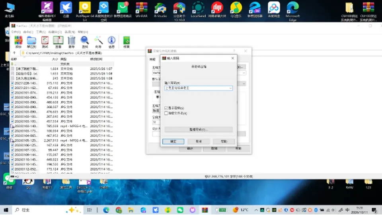This screenshot has width=382, height=215.
Task: Open the notification center tray icon
Action: pyautogui.click(x=374, y=210)
